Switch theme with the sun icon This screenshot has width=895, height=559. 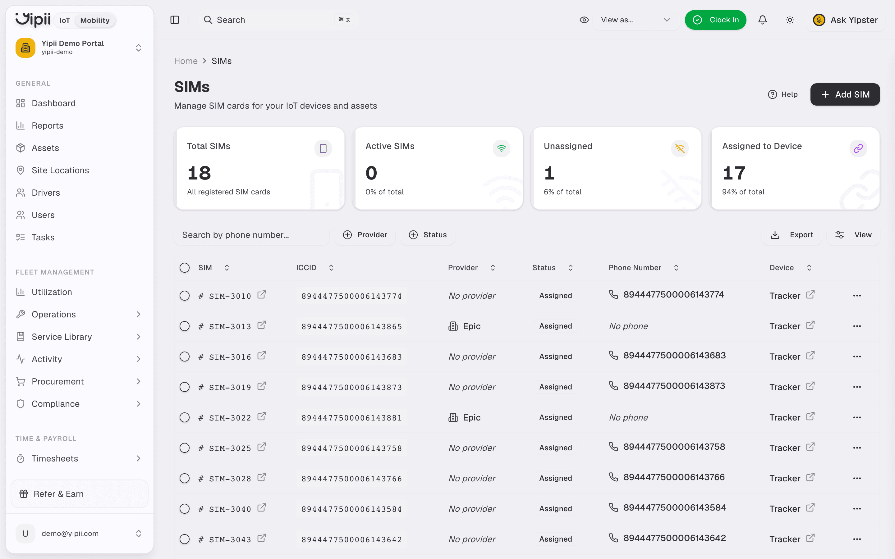tap(790, 20)
